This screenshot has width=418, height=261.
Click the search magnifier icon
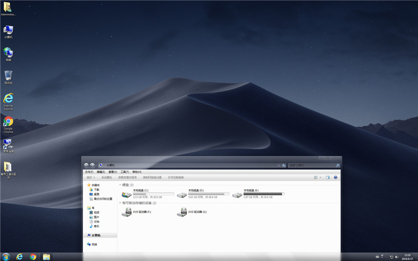(338, 166)
